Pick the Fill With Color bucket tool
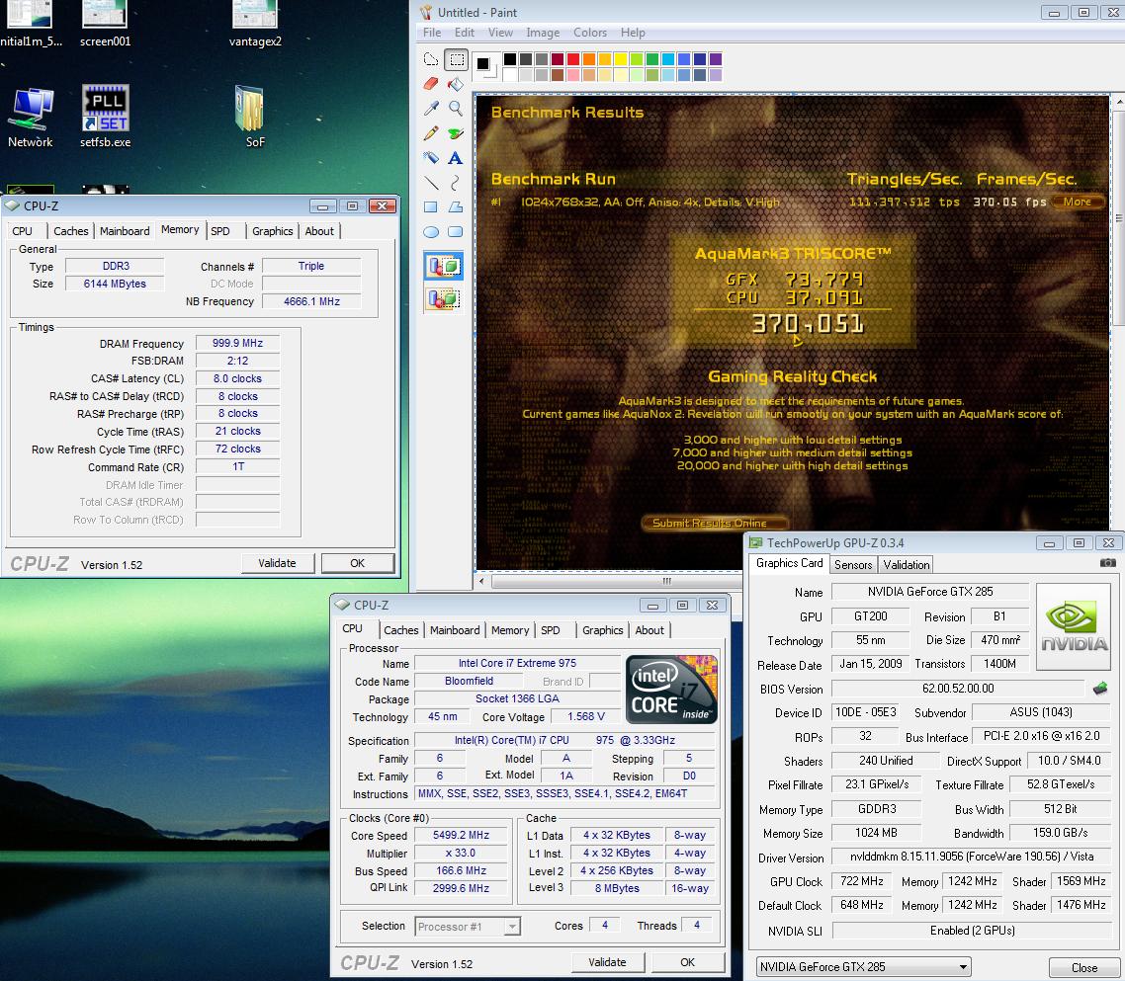1125x981 pixels. (457, 84)
